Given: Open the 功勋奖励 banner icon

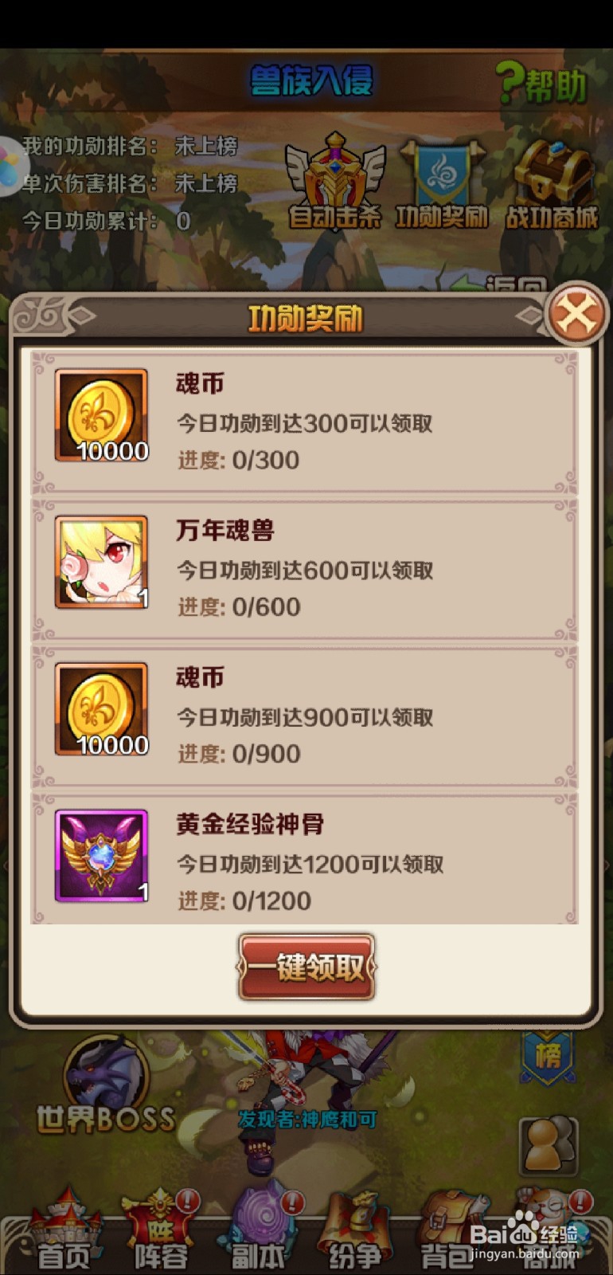Looking at the screenshot, I should (x=442, y=183).
